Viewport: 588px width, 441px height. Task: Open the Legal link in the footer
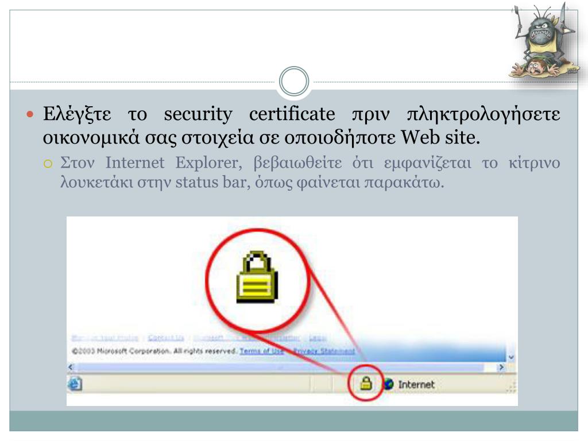click(317, 338)
